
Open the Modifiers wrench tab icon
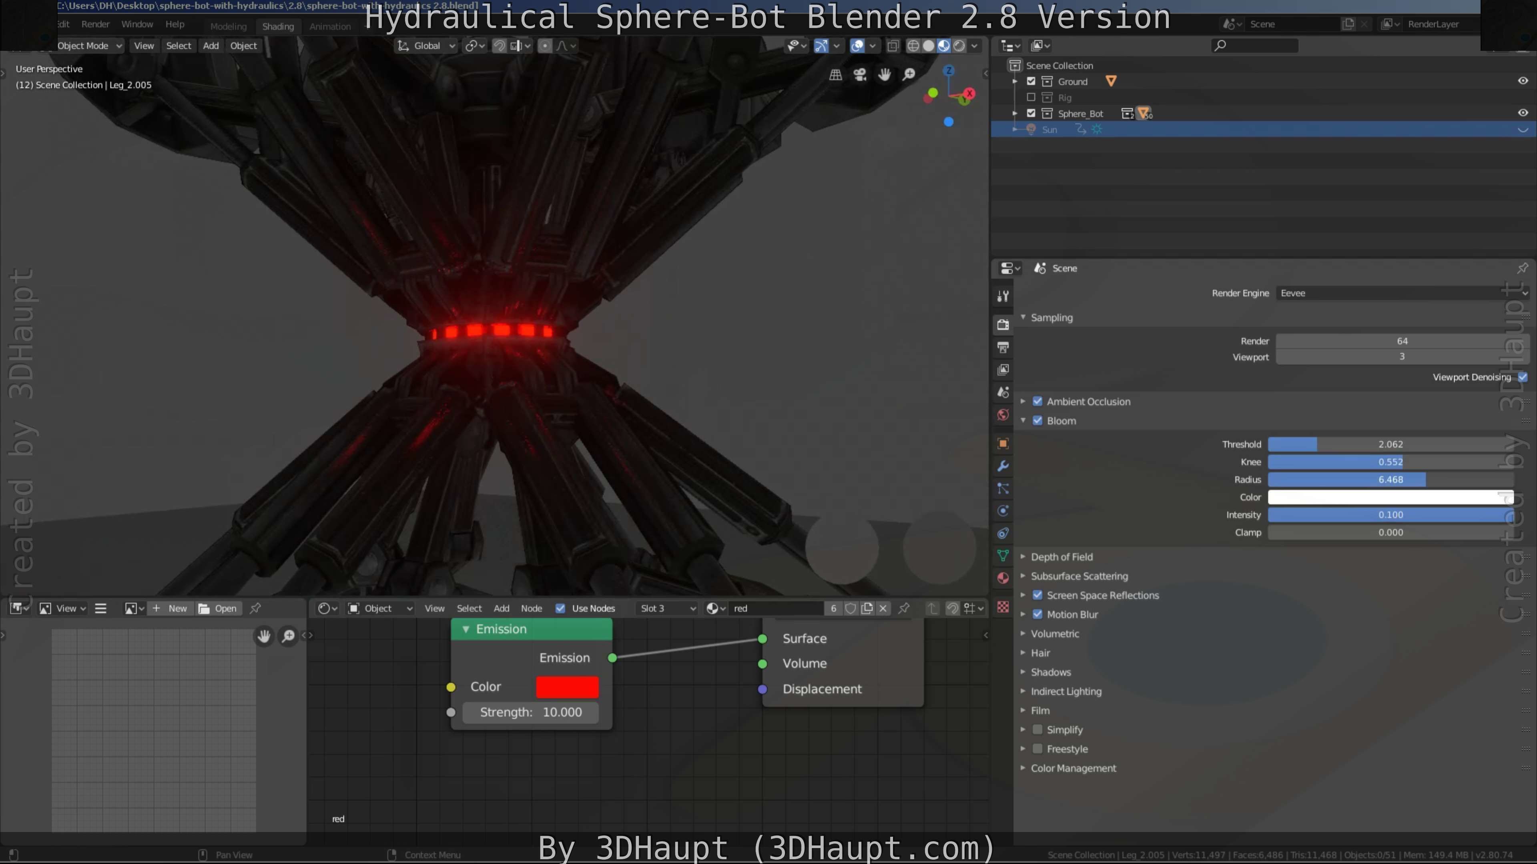click(1003, 466)
